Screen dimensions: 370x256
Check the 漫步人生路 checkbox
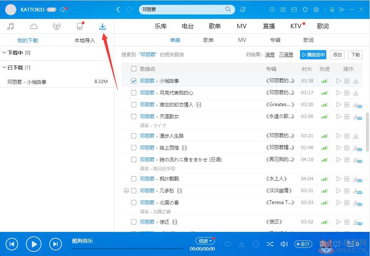click(x=134, y=136)
